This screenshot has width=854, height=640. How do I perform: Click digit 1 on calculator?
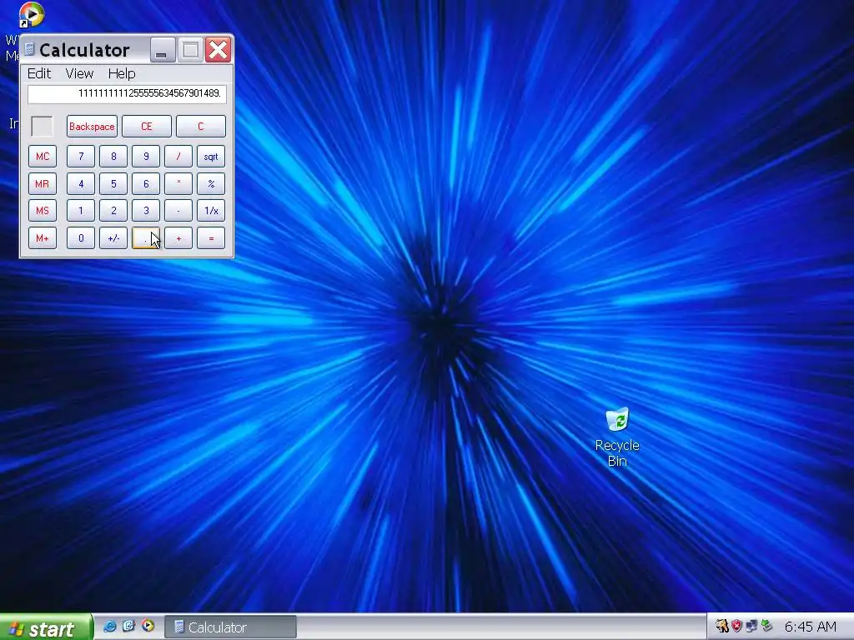coord(81,211)
